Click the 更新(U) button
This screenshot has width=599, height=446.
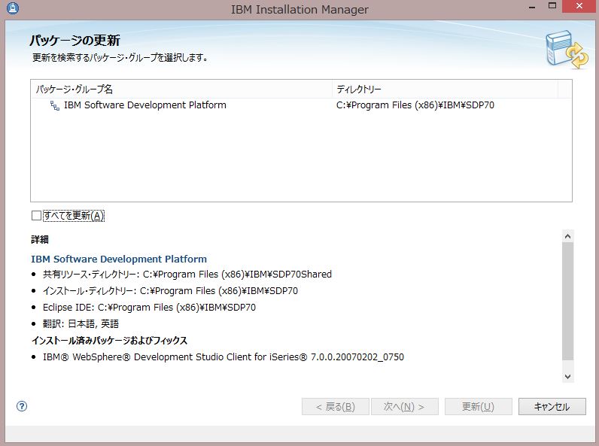tap(479, 407)
